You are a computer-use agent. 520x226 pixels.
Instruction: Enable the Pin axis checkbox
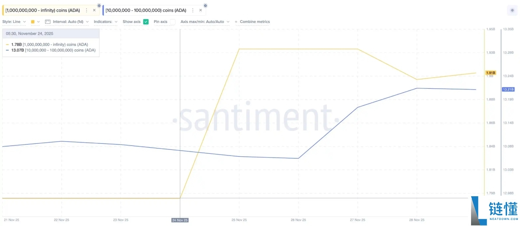click(x=172, y=22)
